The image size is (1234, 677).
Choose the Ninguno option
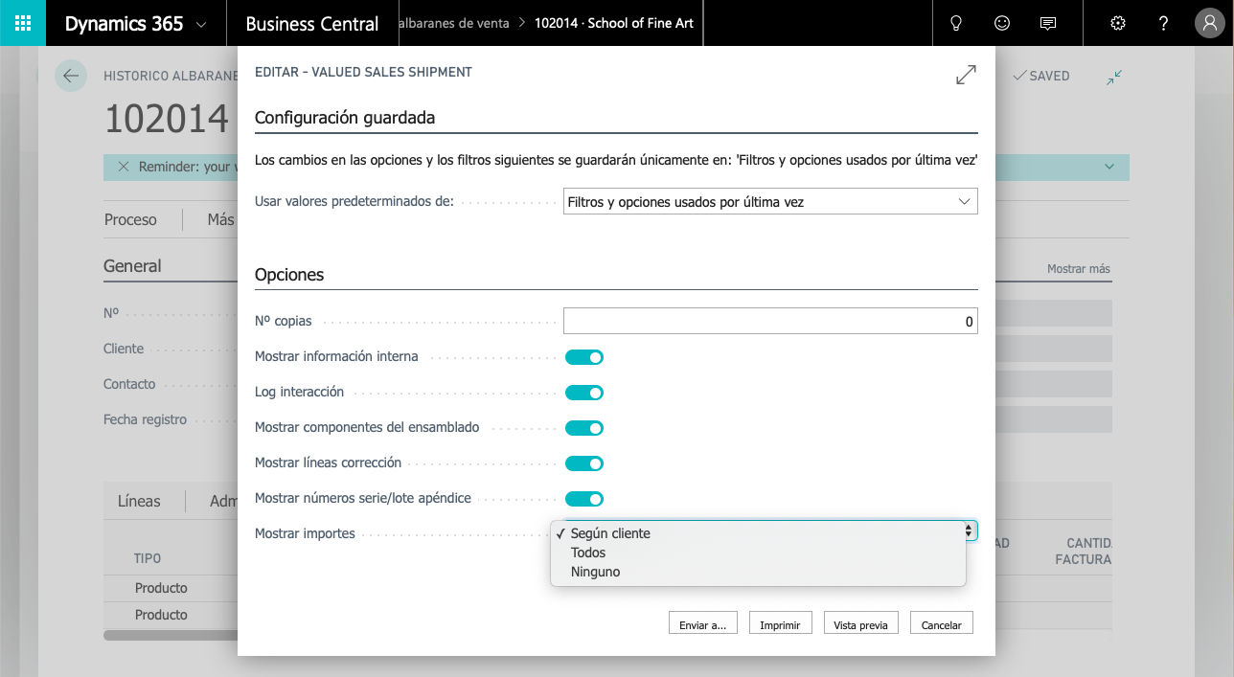coord(595,572)
